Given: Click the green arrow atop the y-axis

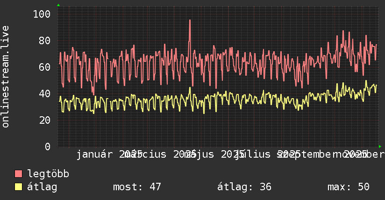Looking at the screenshot, I should (58, 5).
